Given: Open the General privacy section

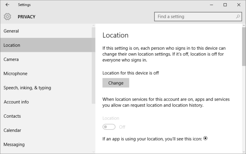Looking at the screenshot, I should coord(11,31).
